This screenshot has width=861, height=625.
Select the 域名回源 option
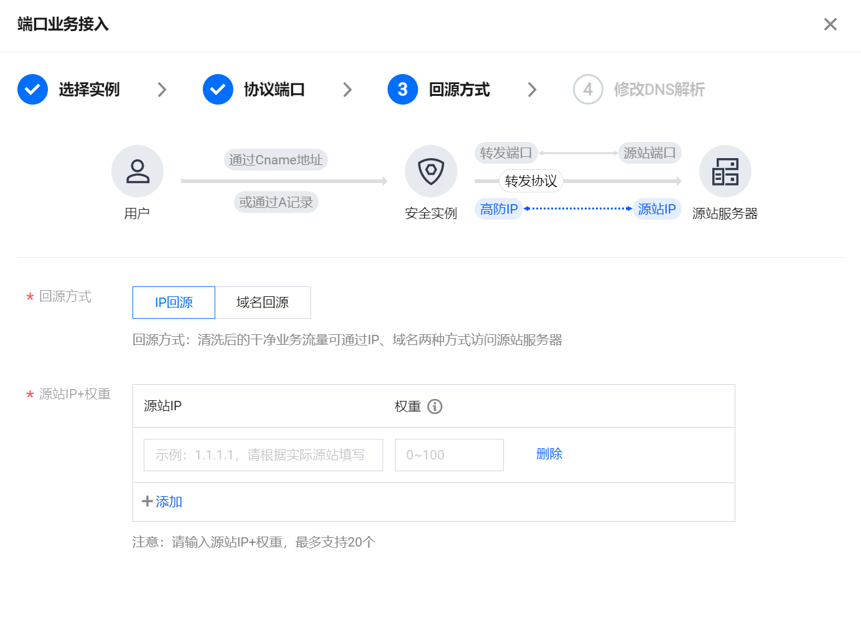point(263,303)
